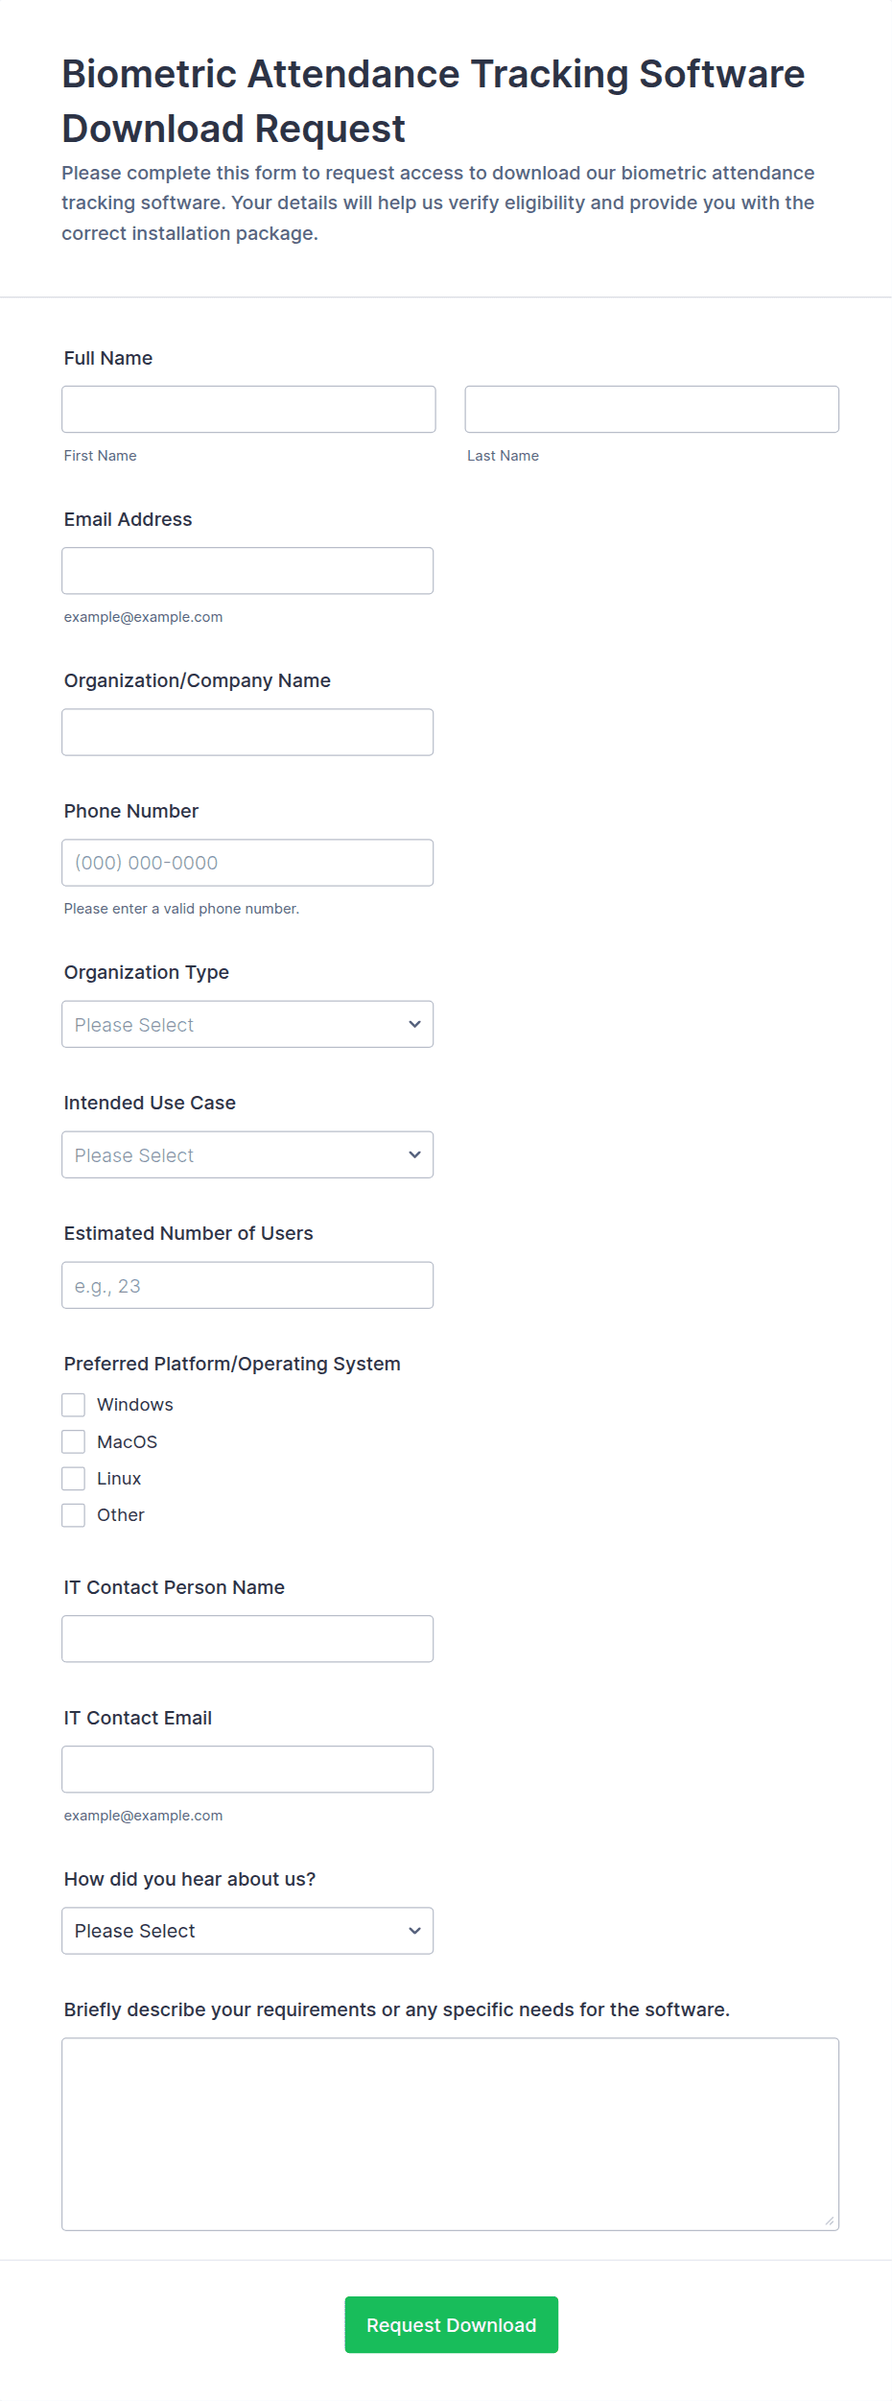Tick the MacOS checkbox

[x=74, y=1441]
